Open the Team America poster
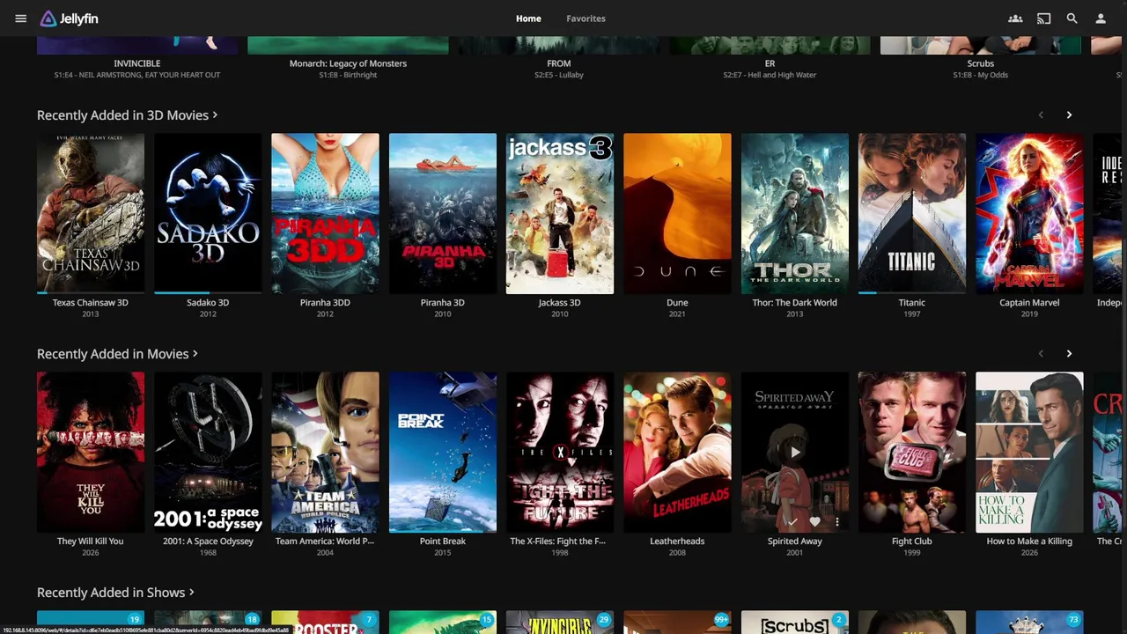 [x=325, y=452]
